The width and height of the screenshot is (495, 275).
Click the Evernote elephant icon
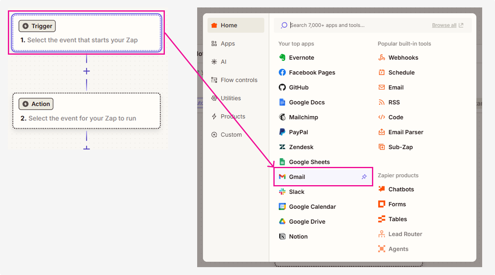tap(282, 58)
